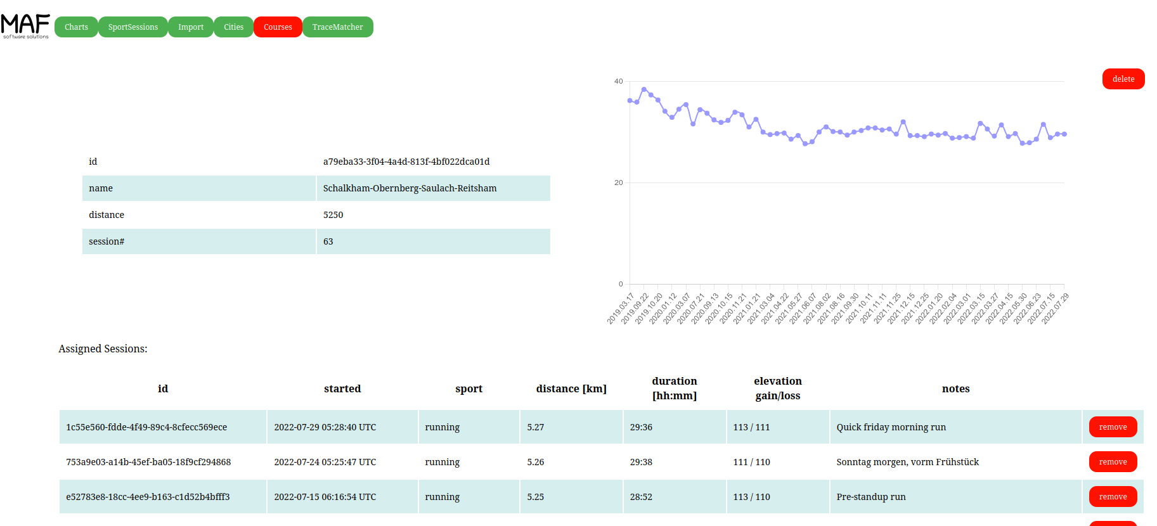The height and width of the screenshot is (526, 1157).
Task: Remove the Sonntag morgen session
Action: click(x=1113, y=461)
